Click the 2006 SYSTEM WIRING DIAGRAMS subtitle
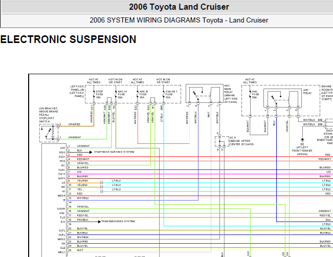 (x=179, y=20)
